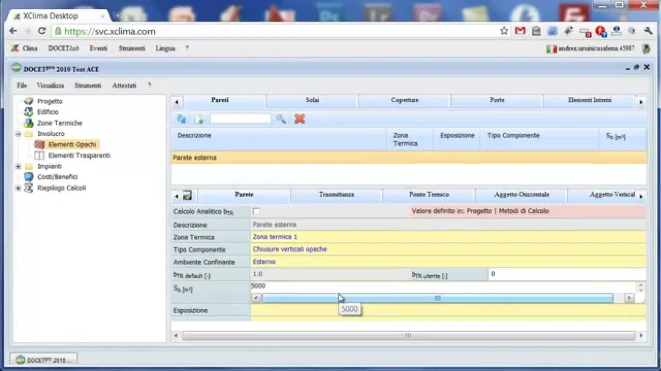Click the red X delete icon
The width and height of the screenshot is (661, 371).
pyautogui.click(x=300, y=119)
